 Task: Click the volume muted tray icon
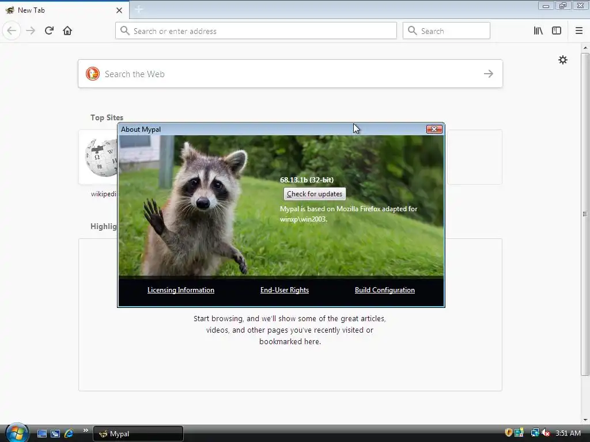click(x=546, y=433)
